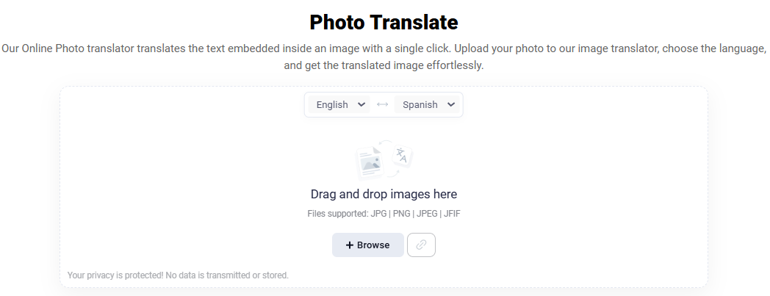The image size is (770, 296).
Task: Click the Photo Translate heading
Action: click(x=384, y=23)
